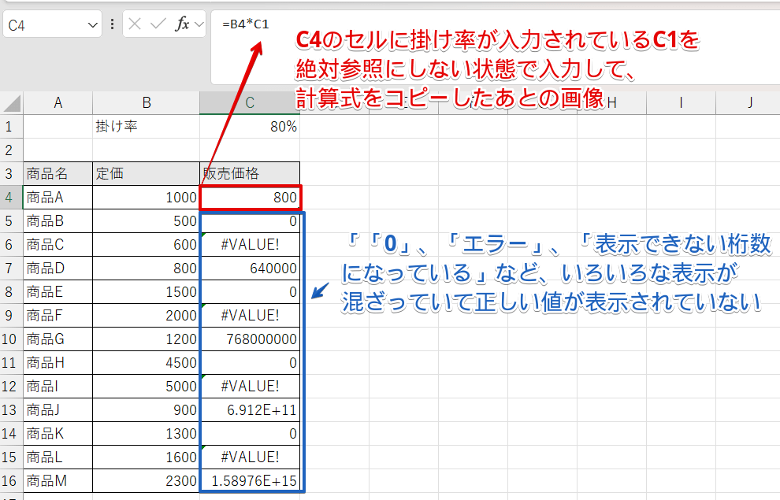Click cell C1 showing 80%

pos(250,126)
